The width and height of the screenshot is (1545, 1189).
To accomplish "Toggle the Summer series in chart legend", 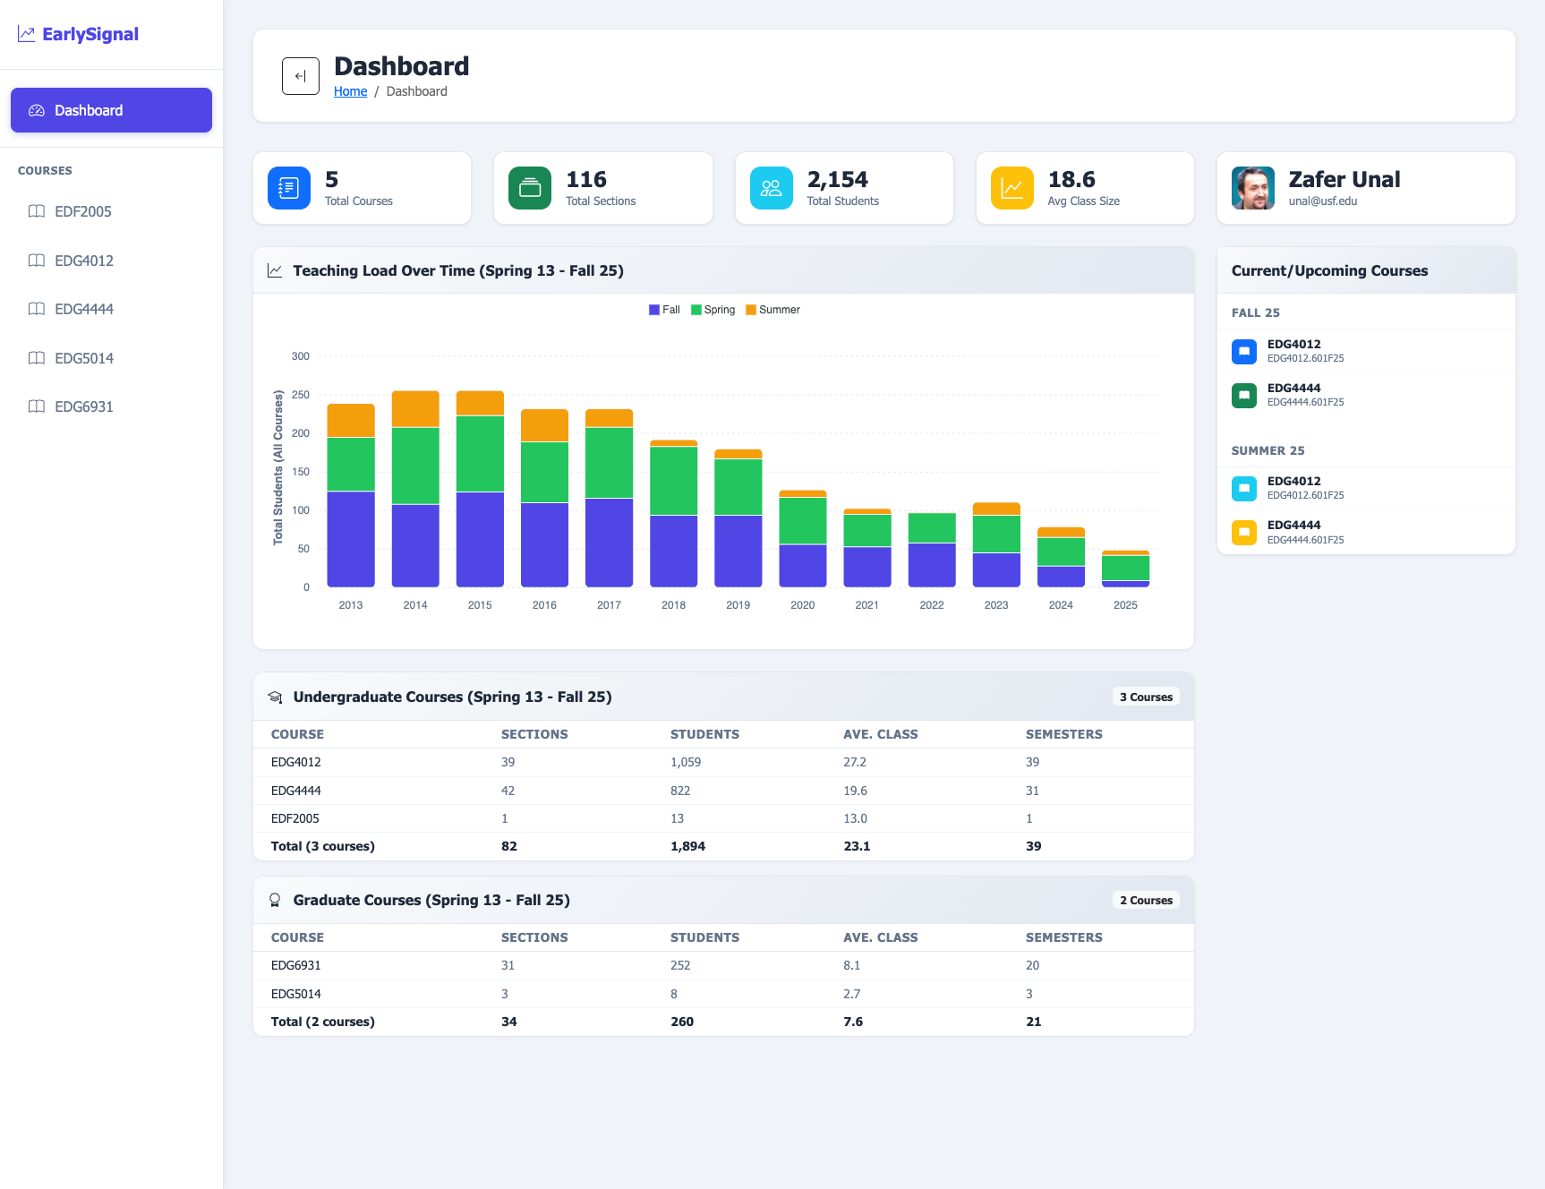I will click(772, 310).
